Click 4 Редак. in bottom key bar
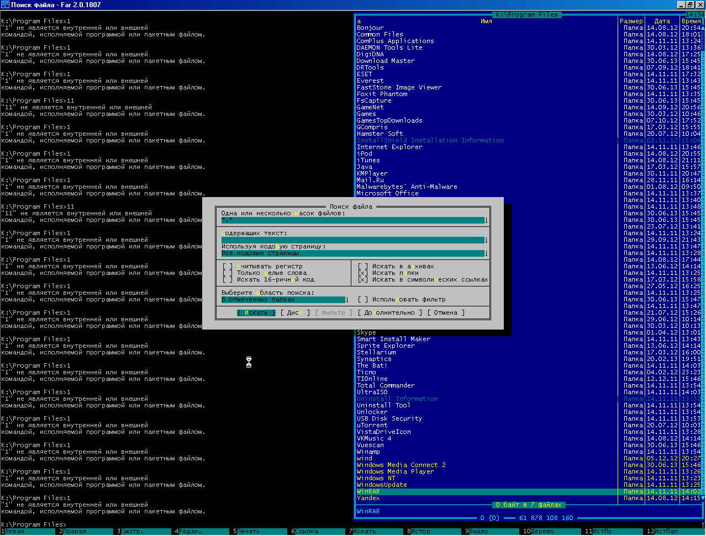This screenshot has width=706, height=536. click(x=191, y=532)
